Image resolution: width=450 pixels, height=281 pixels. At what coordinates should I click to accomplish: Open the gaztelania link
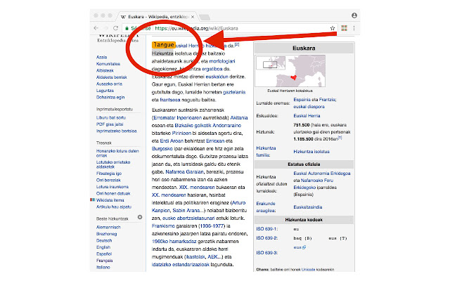(234, 92)
